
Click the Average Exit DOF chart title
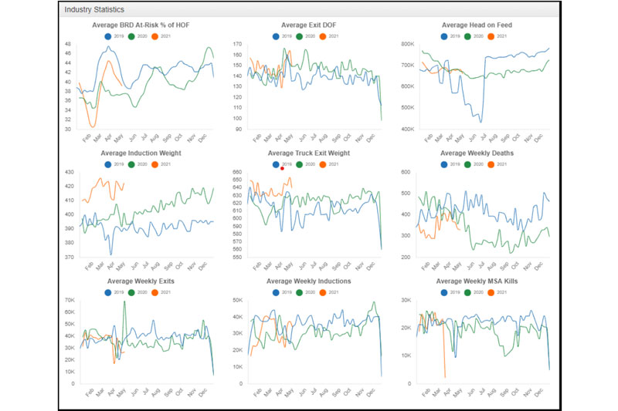click(x=308, y=25)
